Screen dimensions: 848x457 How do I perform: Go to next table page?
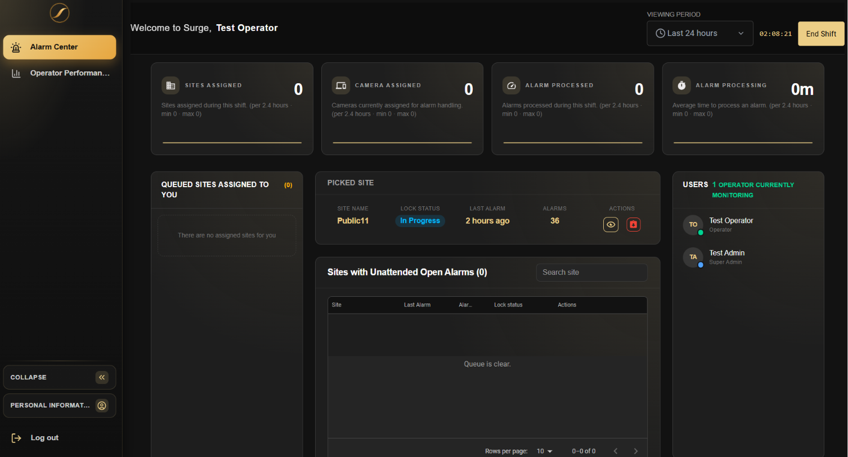click(636, 451)
